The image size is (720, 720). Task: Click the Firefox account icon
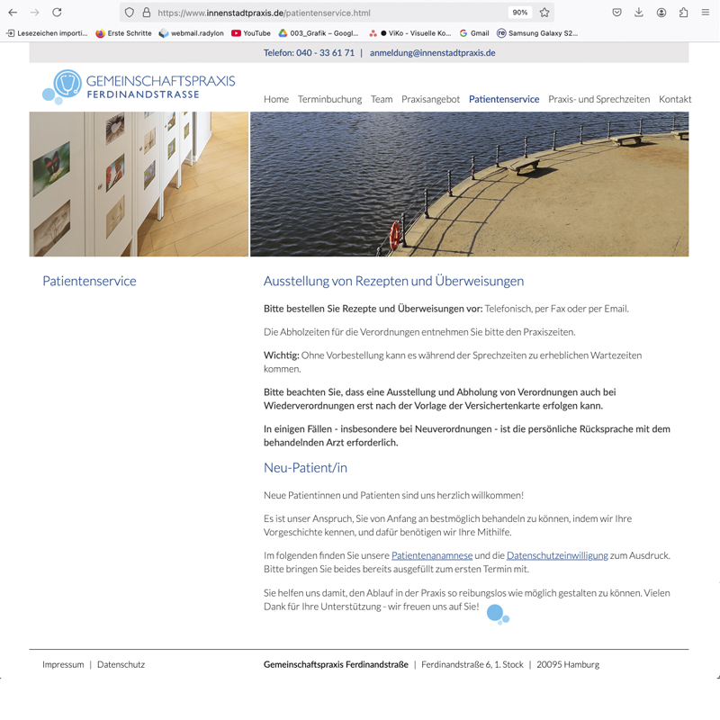tap(661, 13)
